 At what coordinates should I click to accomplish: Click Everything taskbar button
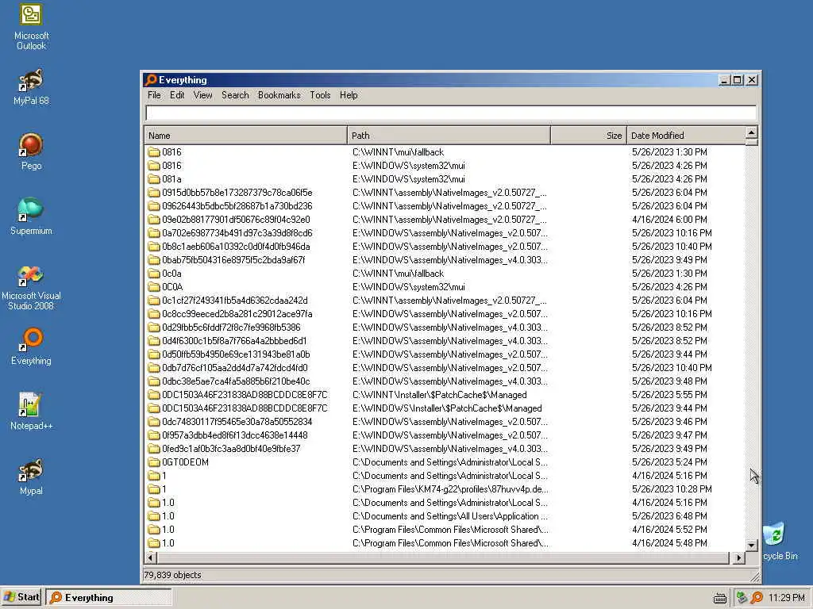point(109,598)
